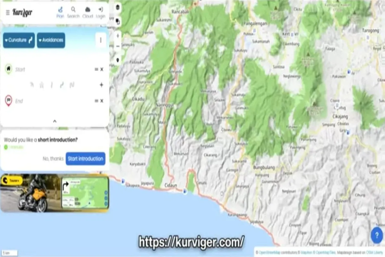Open the three-dot route options menu

101,40
